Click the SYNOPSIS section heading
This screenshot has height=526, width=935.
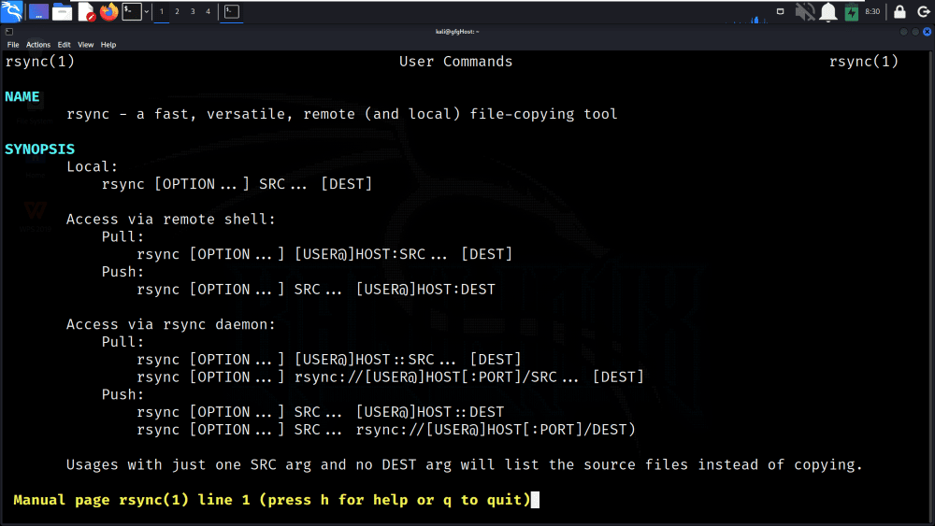point(40,149)
